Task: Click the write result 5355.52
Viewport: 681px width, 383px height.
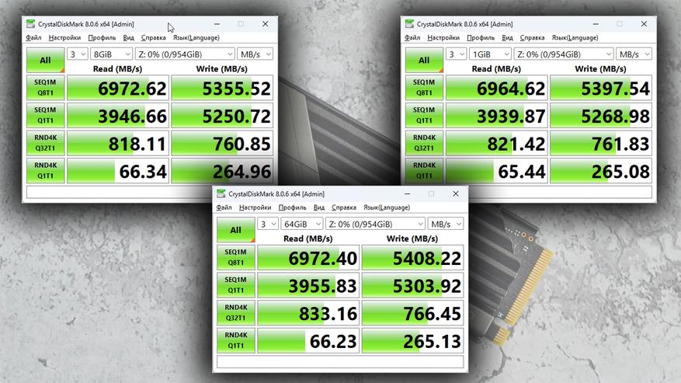Action: point(222,88)
